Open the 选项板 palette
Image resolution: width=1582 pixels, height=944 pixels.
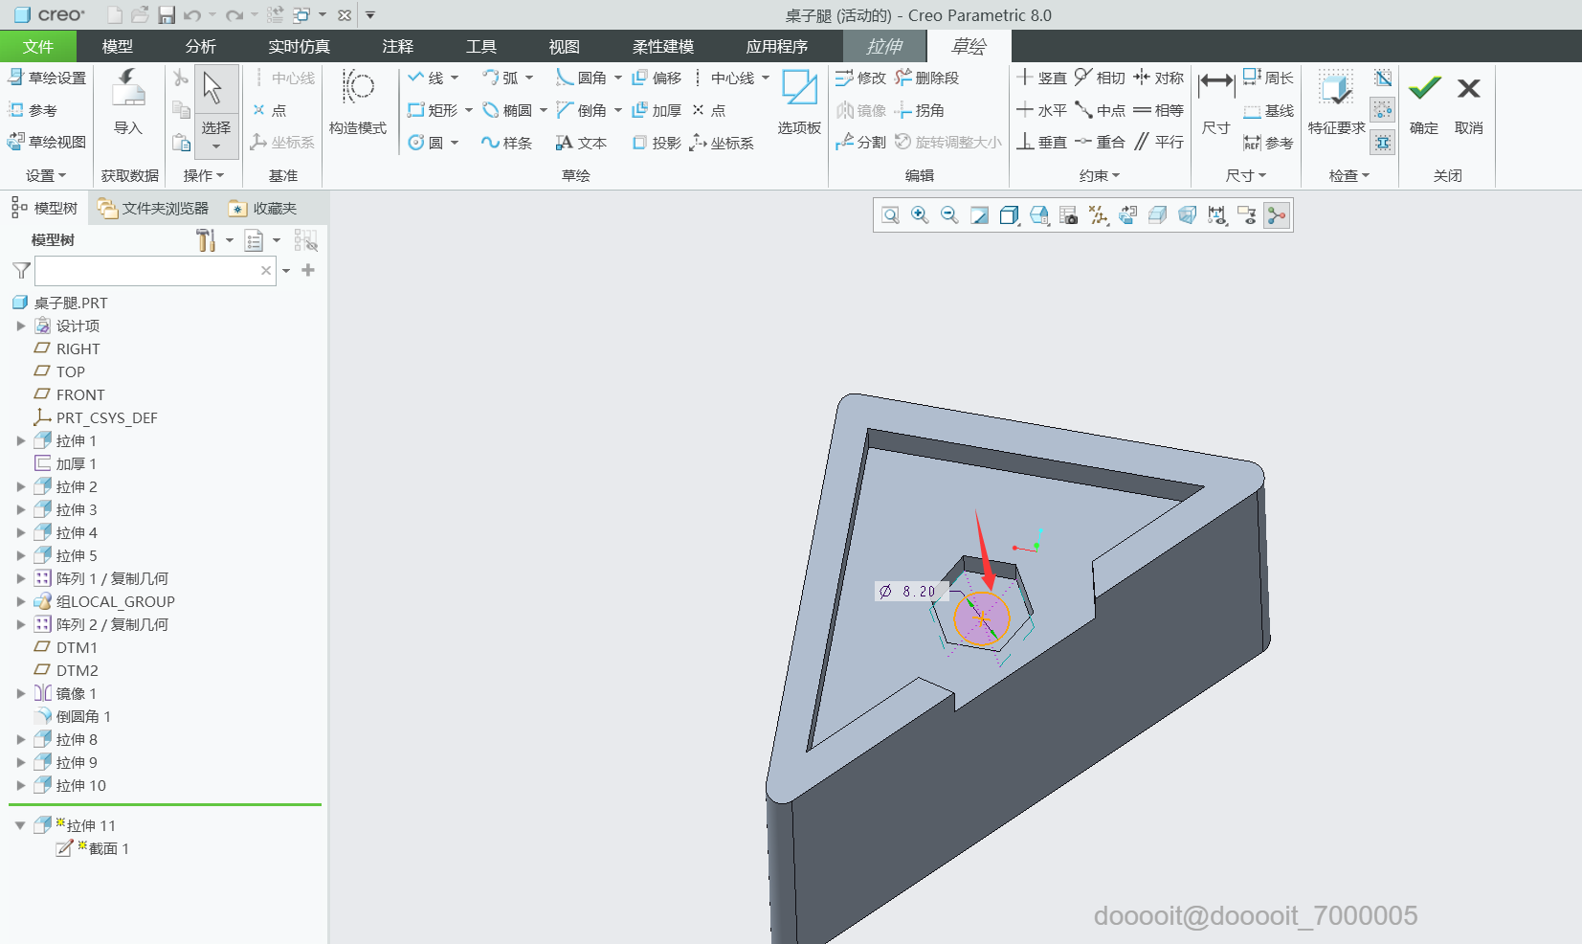pyautogui.click(x=799, y=102)
